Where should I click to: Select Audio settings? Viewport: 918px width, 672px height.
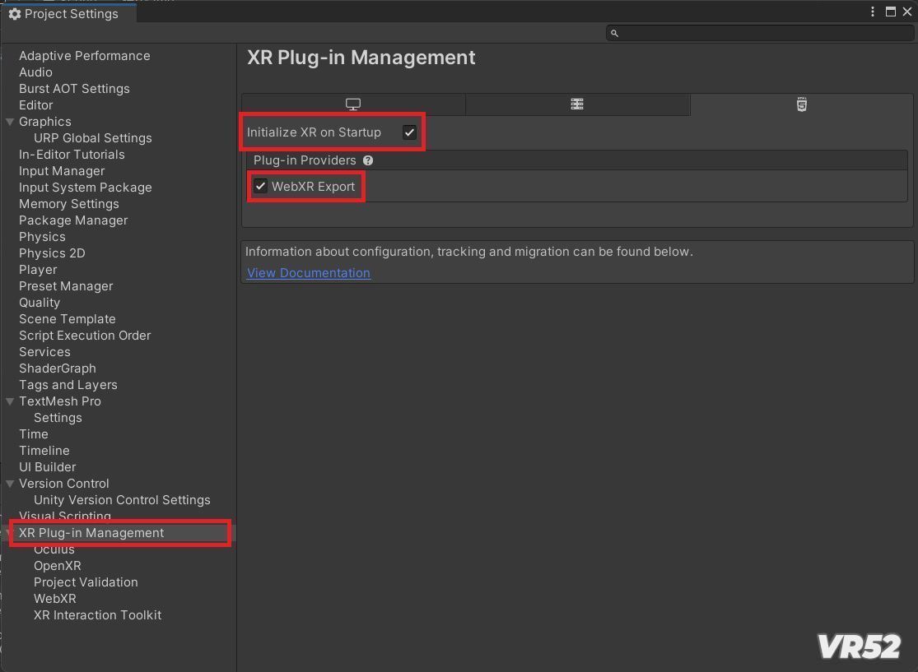pyautogui.click(x=35, y=72)
